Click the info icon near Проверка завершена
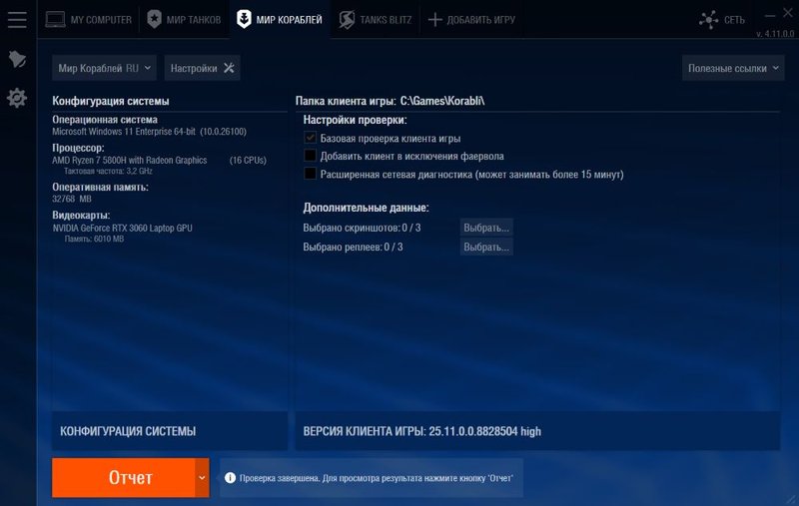 click(231, 478)
